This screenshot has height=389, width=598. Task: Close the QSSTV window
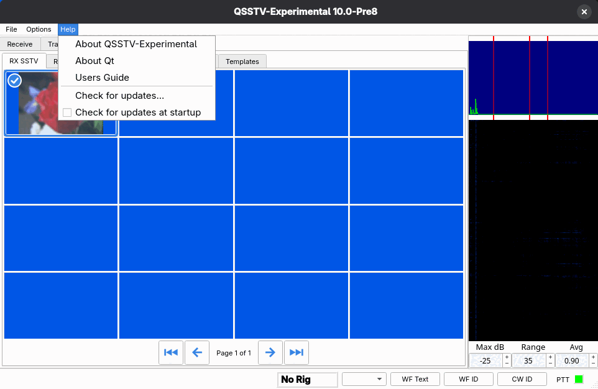(x=584, y=12)
